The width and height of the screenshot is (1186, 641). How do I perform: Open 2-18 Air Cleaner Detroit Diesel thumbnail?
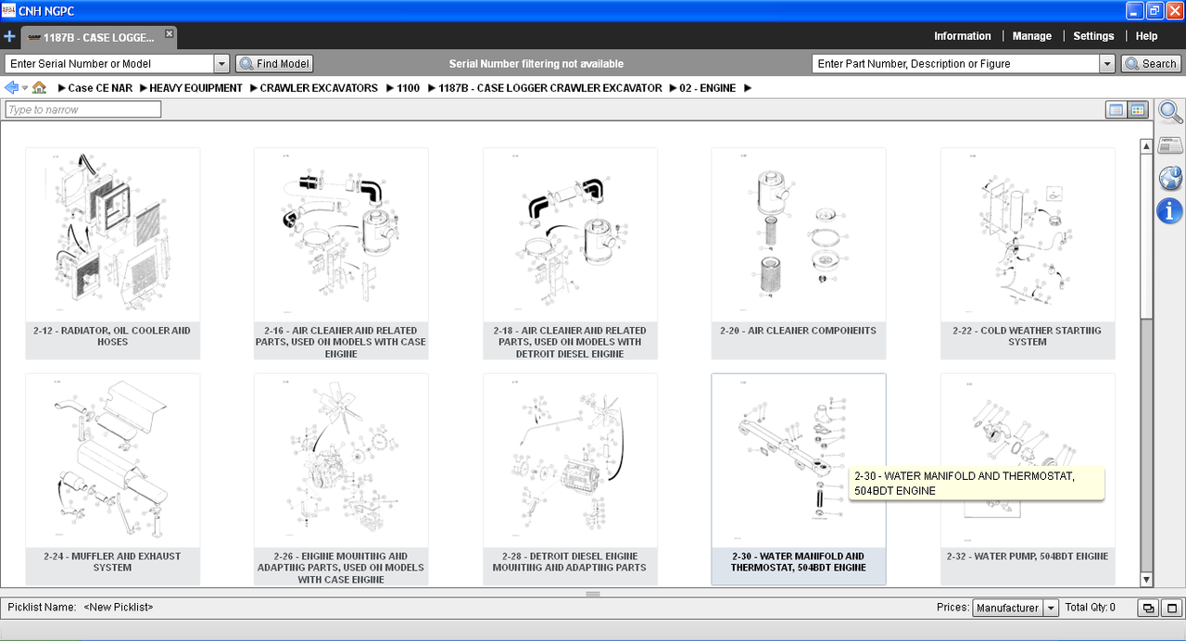click(x=570, y=253)
